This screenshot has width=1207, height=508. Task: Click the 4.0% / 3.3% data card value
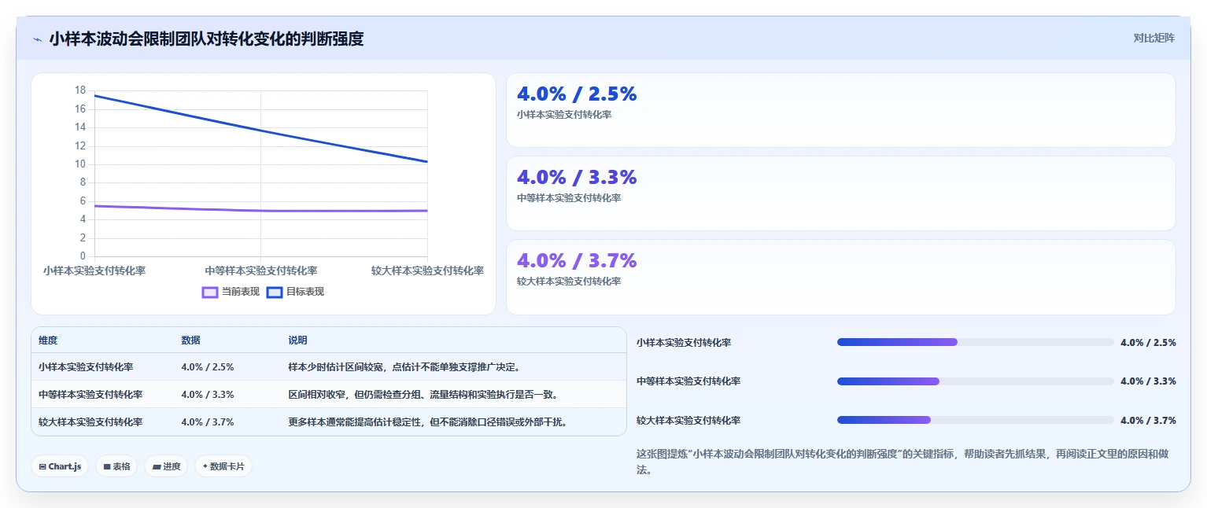pos(577,177)
